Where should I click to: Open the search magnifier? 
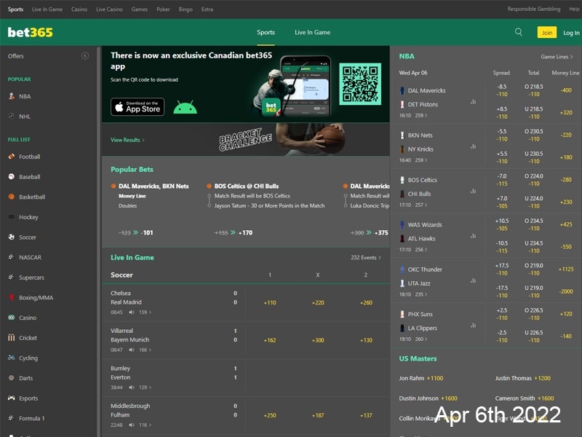pos(518,32)
